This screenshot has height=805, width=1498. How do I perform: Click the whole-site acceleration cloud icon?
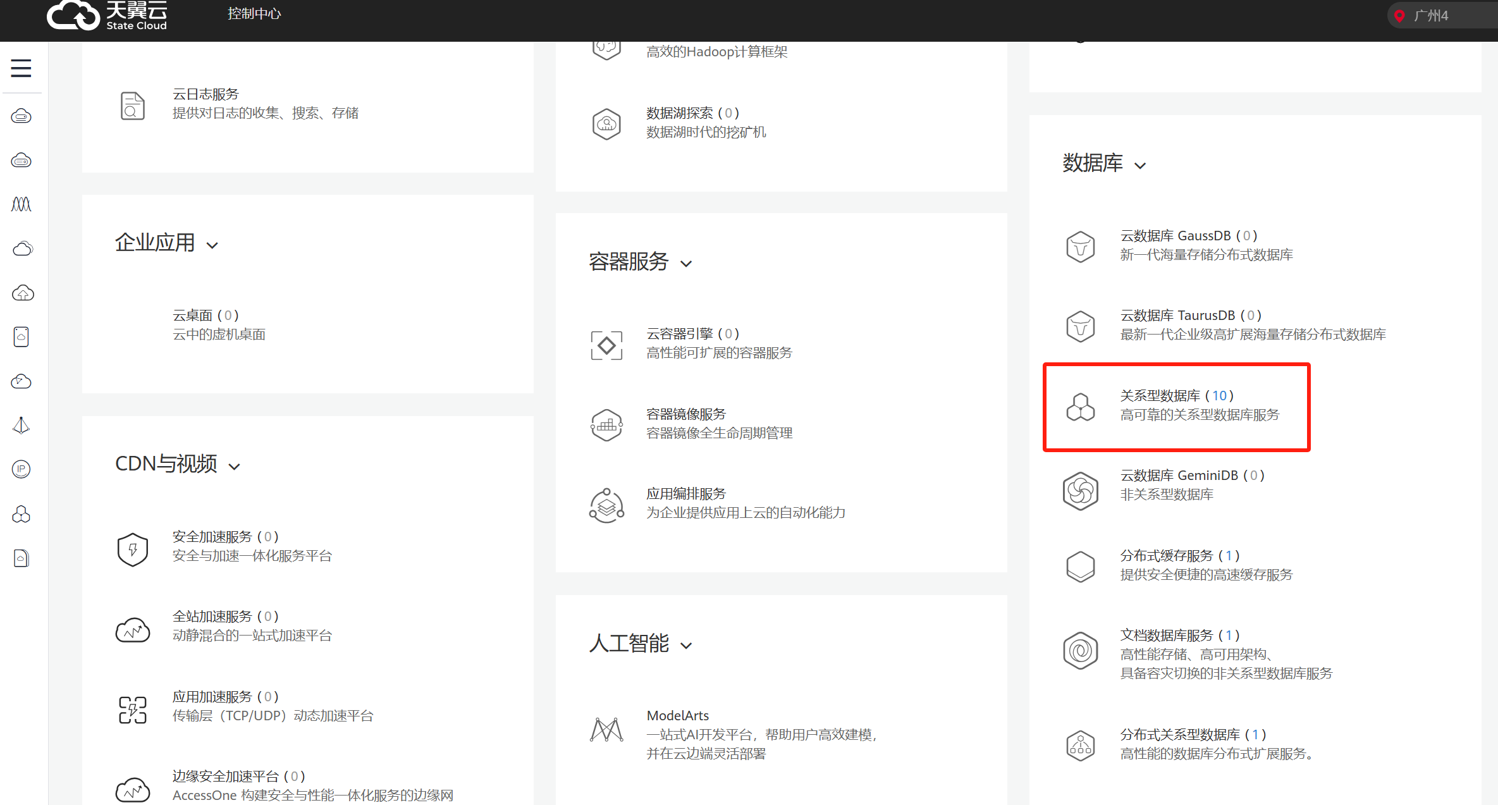tap(132, 630)
